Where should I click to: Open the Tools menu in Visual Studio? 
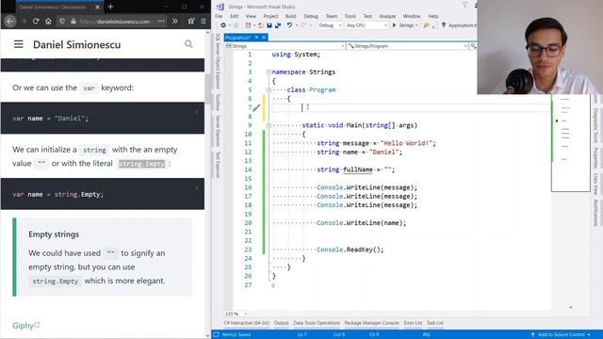(x=350, y=16)
